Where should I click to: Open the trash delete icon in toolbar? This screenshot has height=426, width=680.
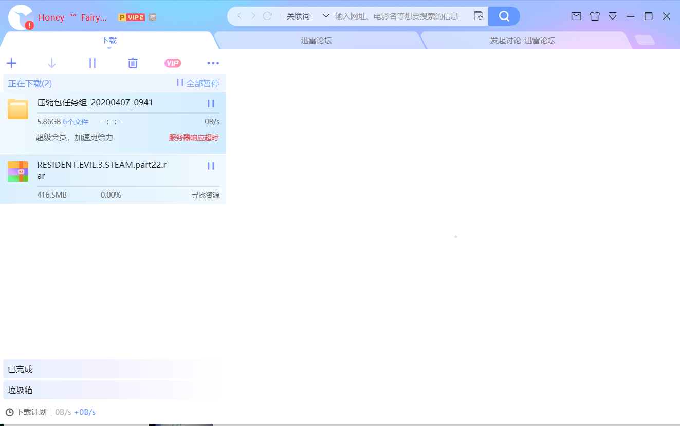[133, 63]
